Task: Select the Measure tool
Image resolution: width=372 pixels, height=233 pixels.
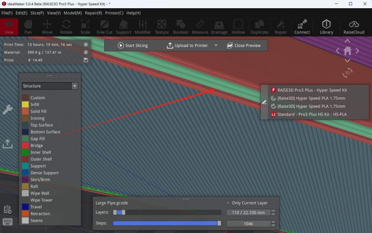Action: click(x=200, y=27)
